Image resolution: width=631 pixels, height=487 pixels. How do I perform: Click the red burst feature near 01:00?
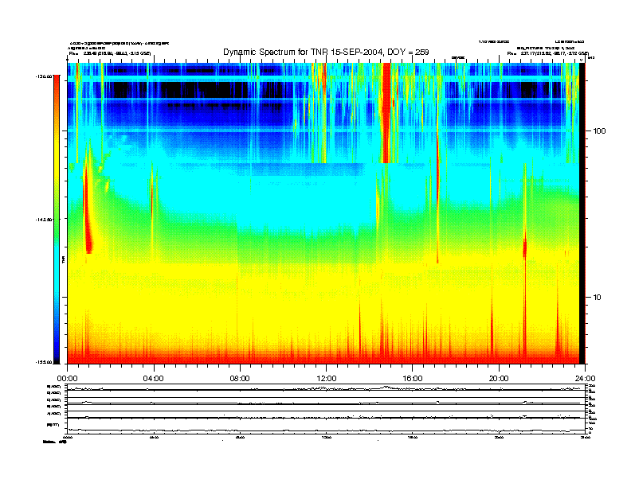coord(88,209)
